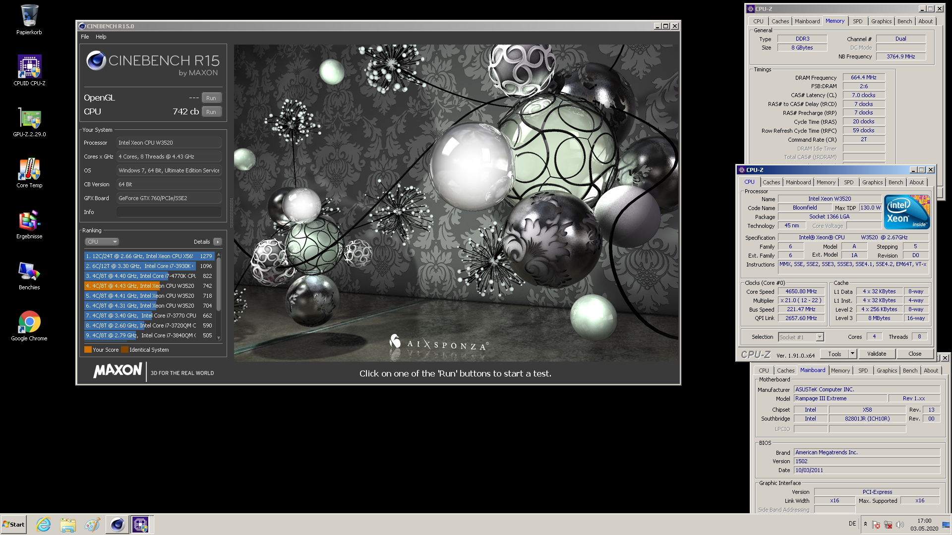
Task: Open the GPU-Z.2.29.0 desktop icon
Action: pyautogui.click(x=29, y=122)
